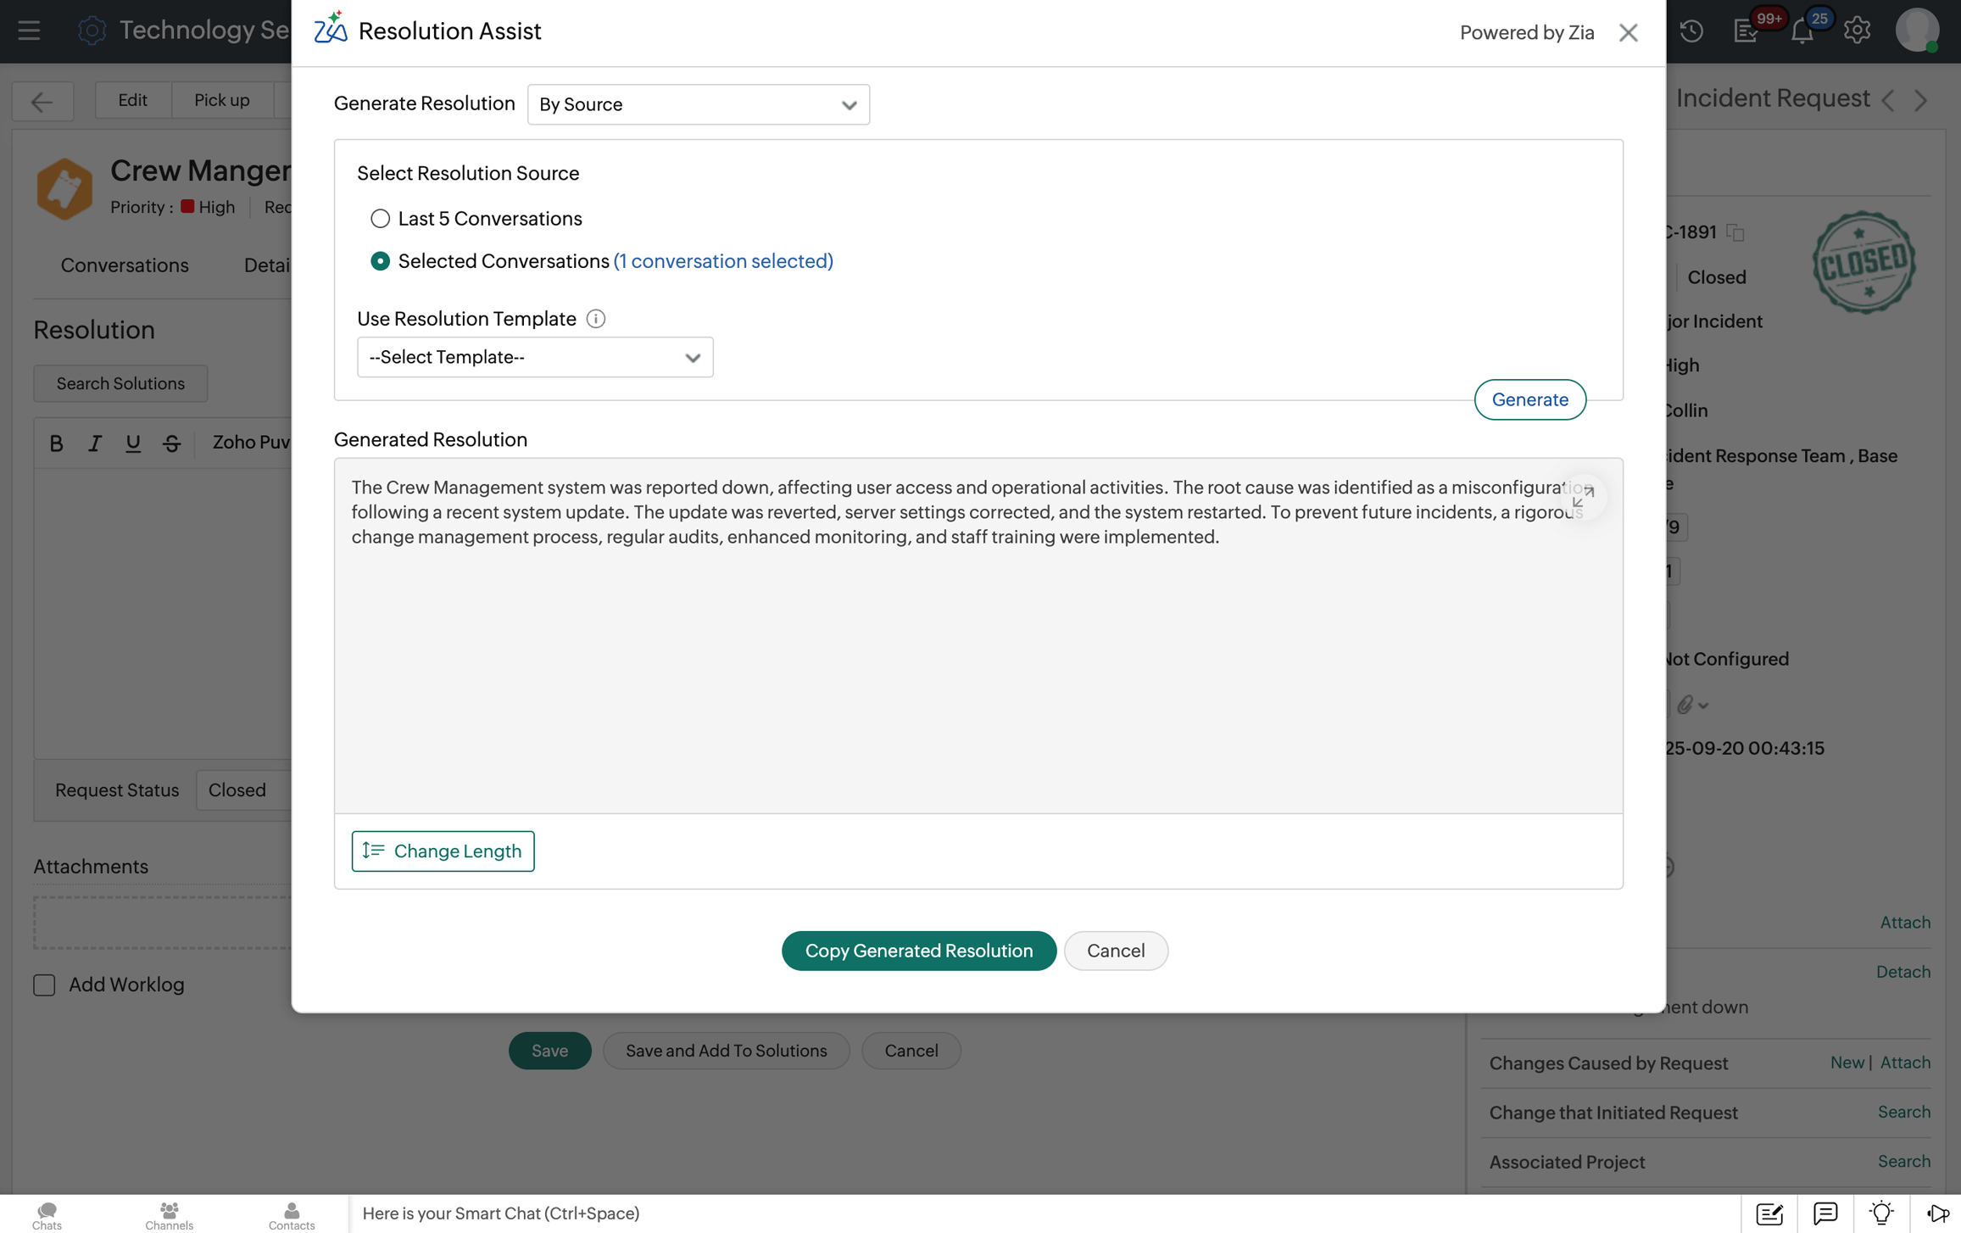Viewport: 1961px width, 1233px height.
Task: Enable the Add Worklog checkbox
Action: (x=44, y=985)
